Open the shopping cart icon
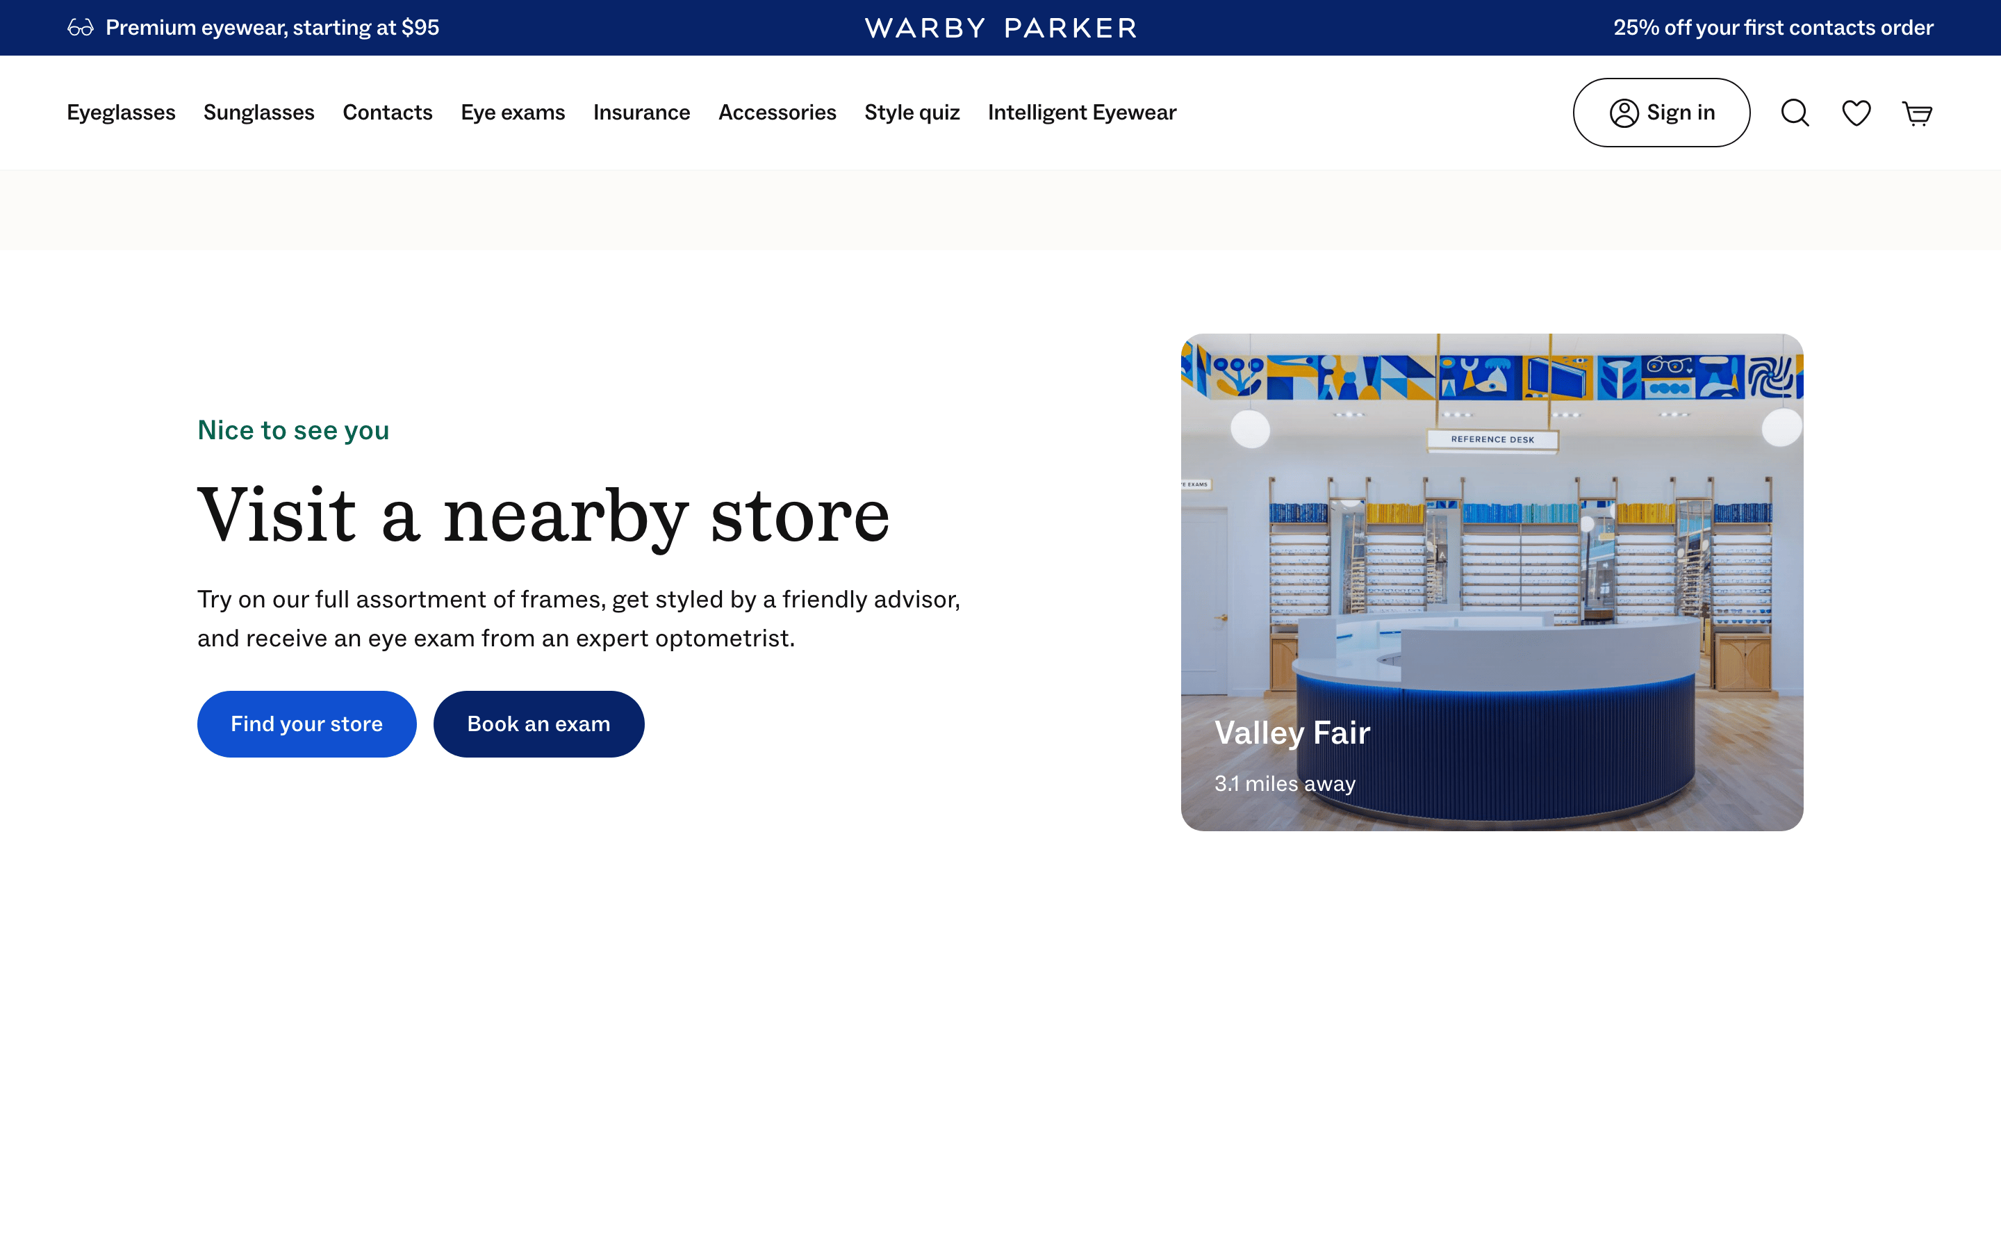The width and height of the screenshot is (2001, 1251). tap(1917, 113)
